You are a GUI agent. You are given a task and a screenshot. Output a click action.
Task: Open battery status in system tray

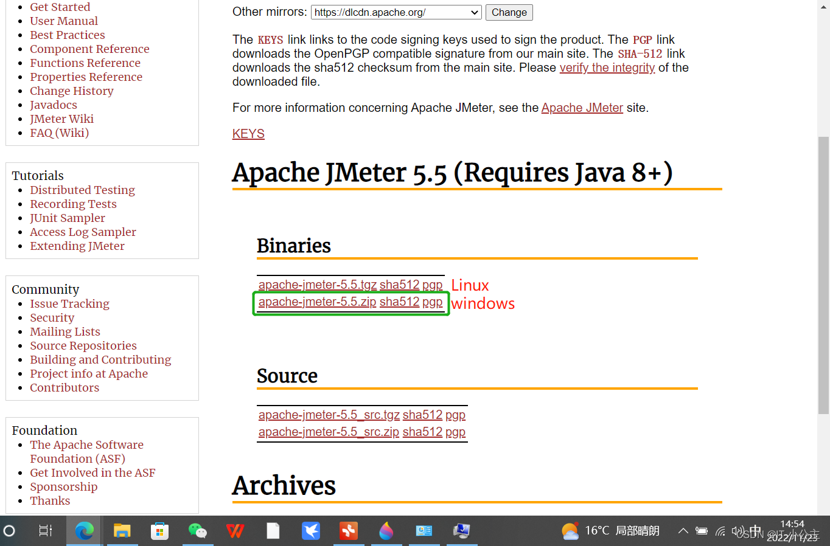click(x=702, y=531)
